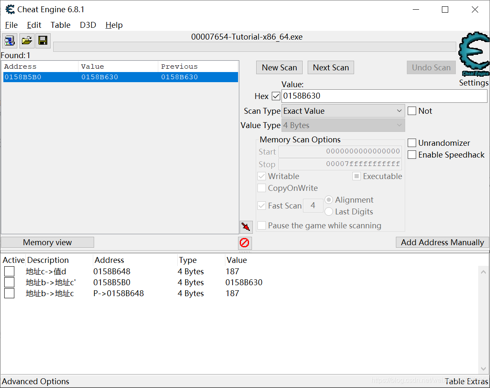The width and height of the screenshot is (490, 388).
Task: Copy selected addresses with red arrow icon
Action: pos(246,226)
